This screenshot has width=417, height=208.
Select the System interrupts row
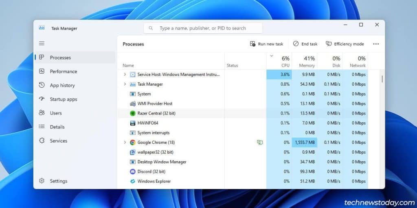pos(243,133)
